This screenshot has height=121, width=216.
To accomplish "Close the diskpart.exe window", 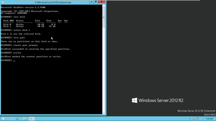I will click(x=102, y=2).
